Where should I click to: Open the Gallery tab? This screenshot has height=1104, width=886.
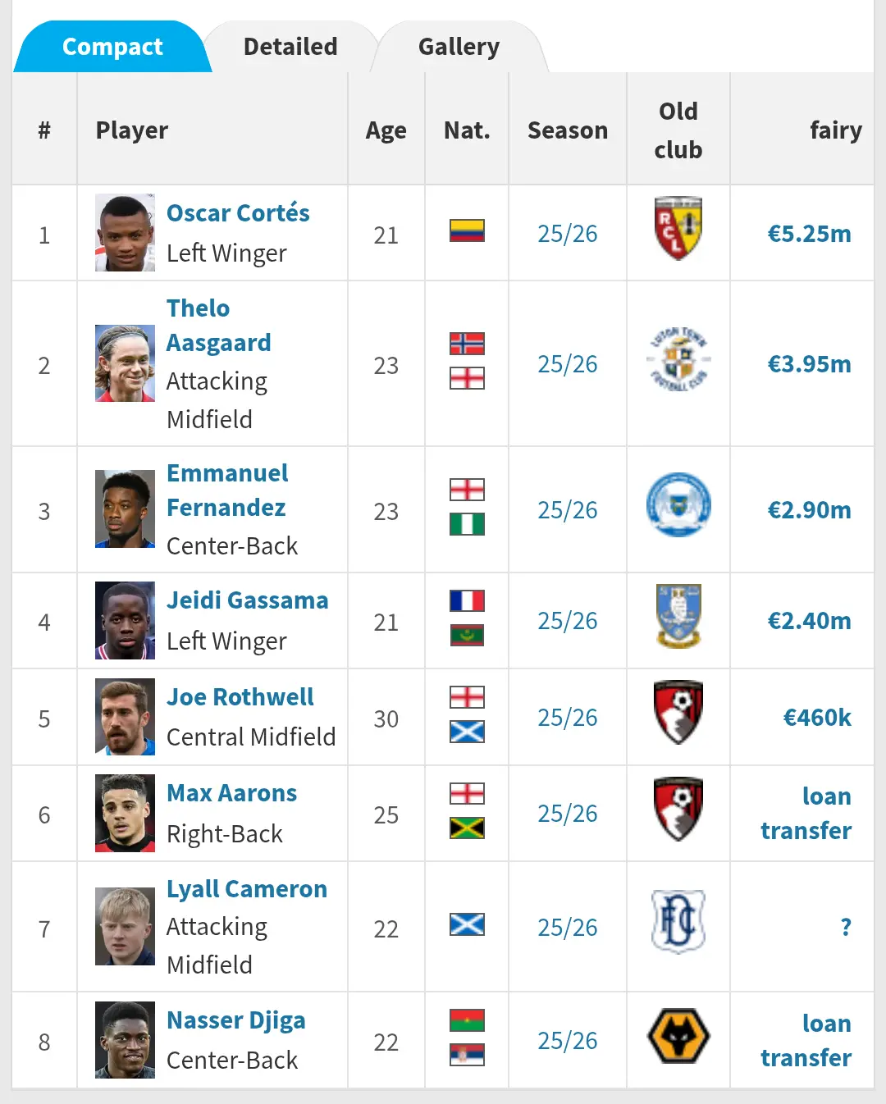(x=459, y=47)
